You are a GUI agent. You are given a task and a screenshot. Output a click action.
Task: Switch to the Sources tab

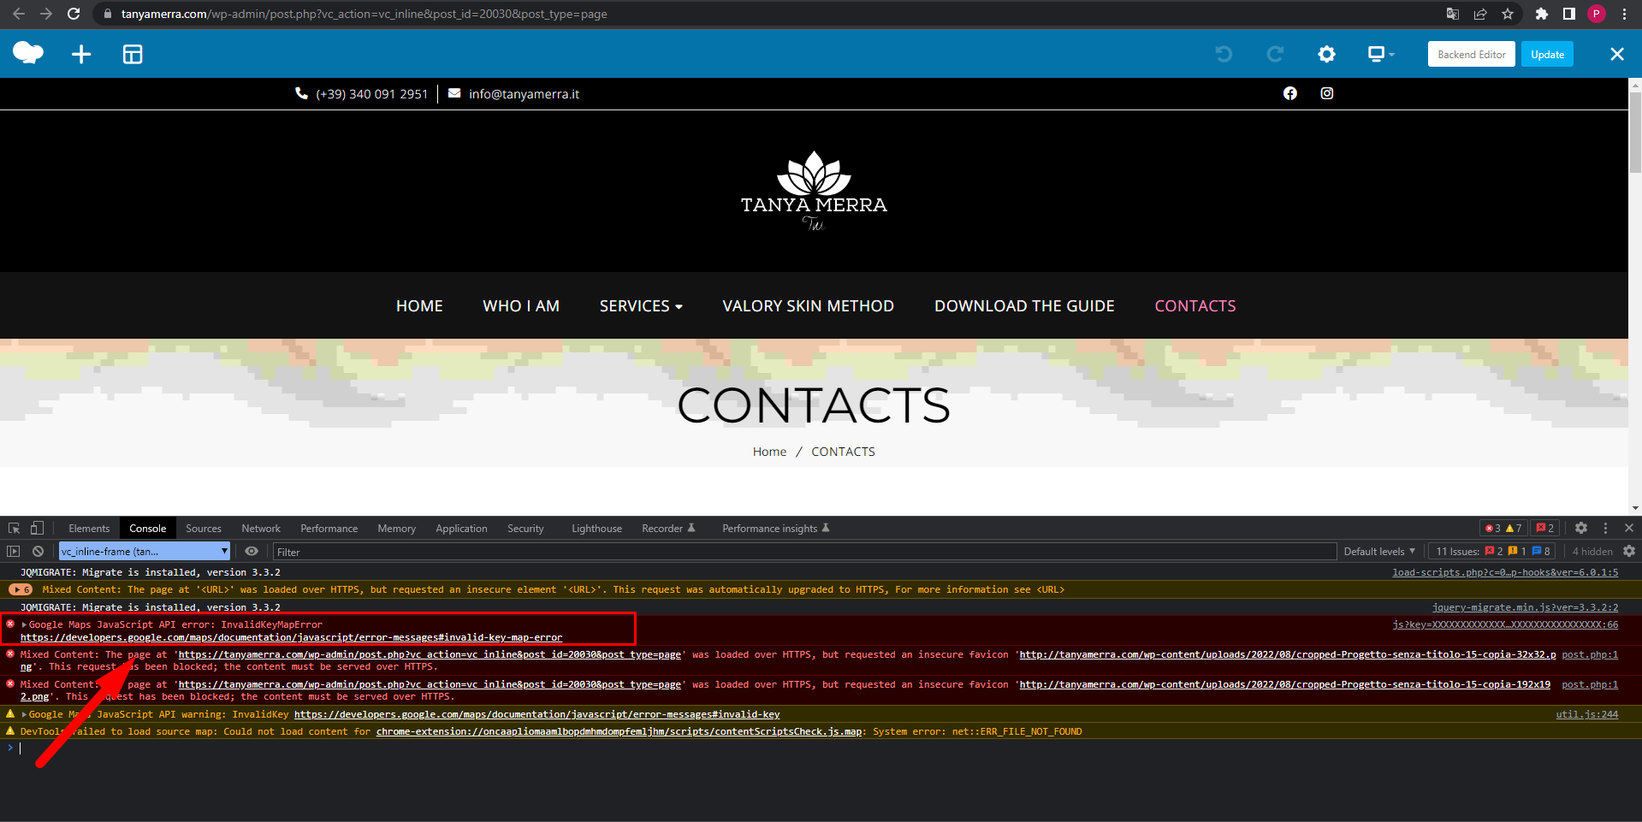point(204,529)
